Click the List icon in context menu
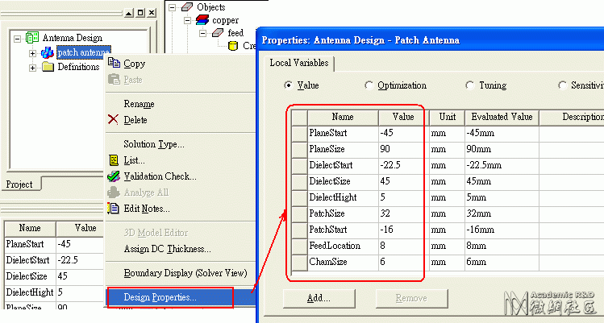The image size is (604, 323). tap(114, 160)
